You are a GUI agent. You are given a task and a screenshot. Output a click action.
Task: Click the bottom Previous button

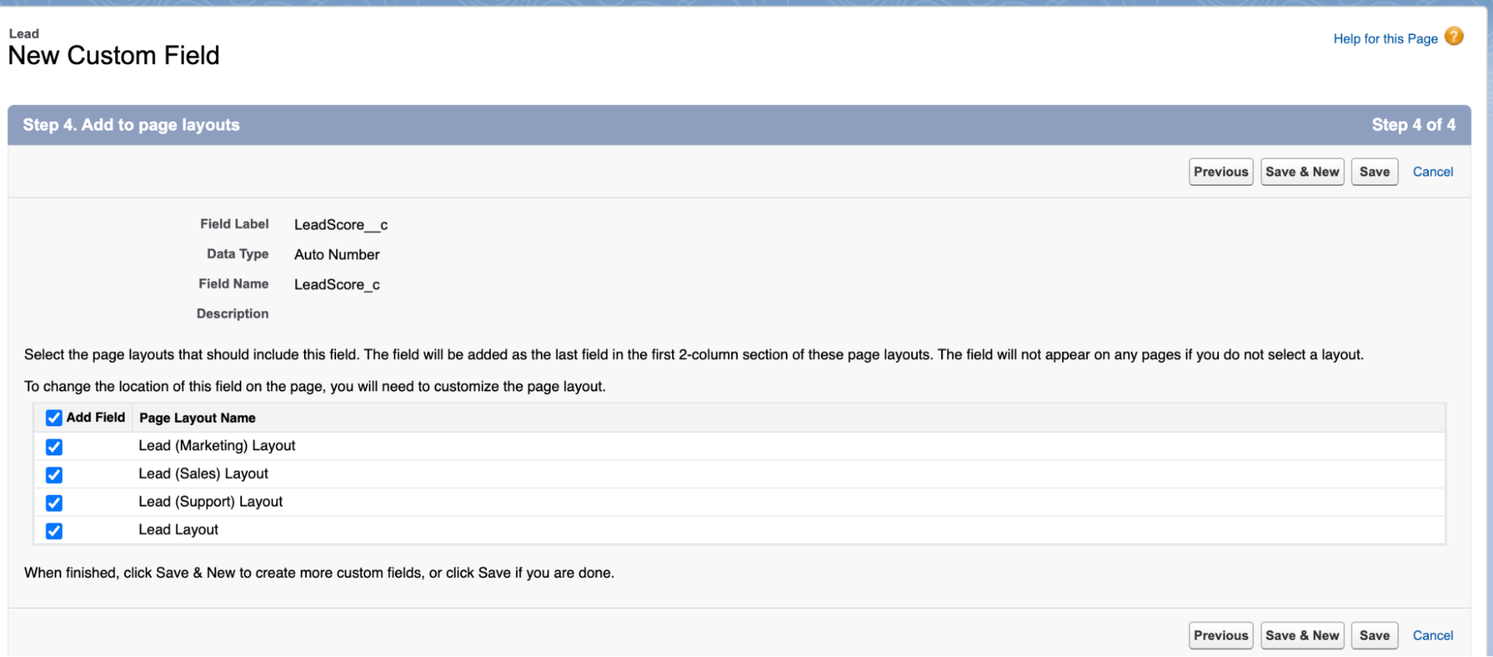(x=1220, y=635)
